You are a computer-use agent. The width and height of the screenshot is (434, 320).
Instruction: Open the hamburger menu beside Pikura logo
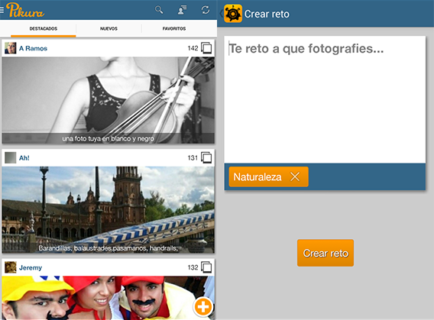pyautogui.click(x=2, y=10)
